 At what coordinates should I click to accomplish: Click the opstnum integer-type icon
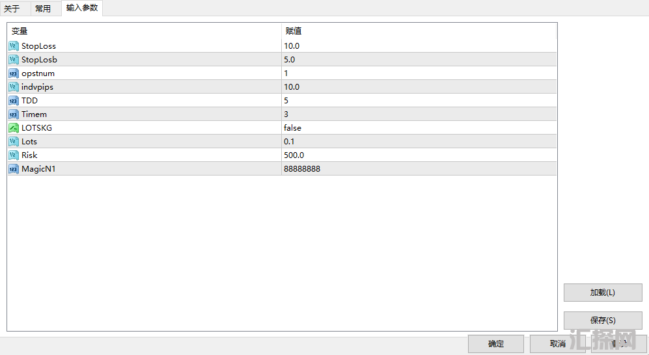[14, 73]
